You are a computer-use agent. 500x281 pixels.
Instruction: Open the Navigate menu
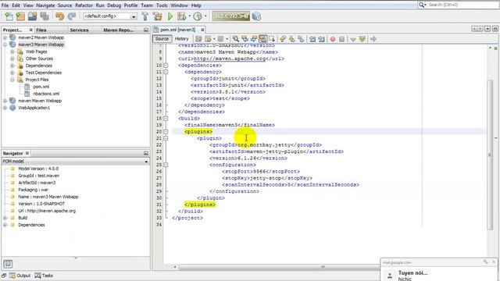click(45, 5)
